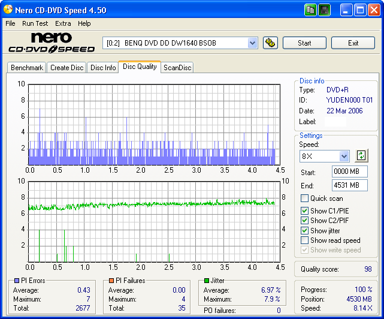Image resolution: width=384 pixels, height=319 pixels.
Task: Click the green refresh icon beside speed
Action: pyautogui.click(x=361, y=156)
